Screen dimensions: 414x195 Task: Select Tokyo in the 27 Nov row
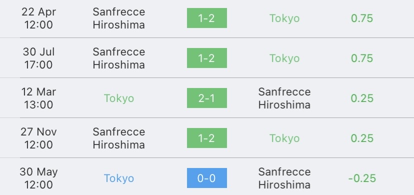point(284,138)
